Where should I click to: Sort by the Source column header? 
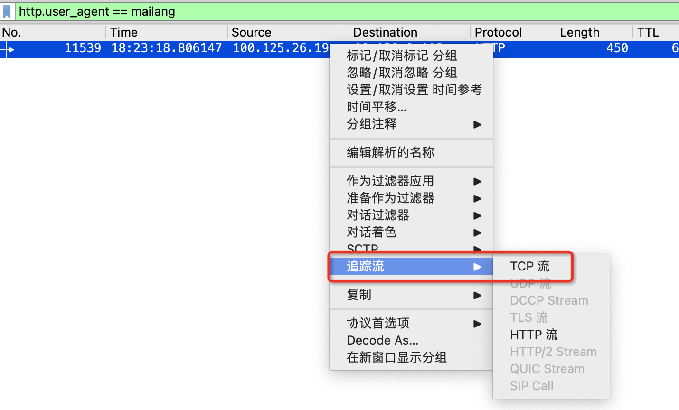[251, 32]
